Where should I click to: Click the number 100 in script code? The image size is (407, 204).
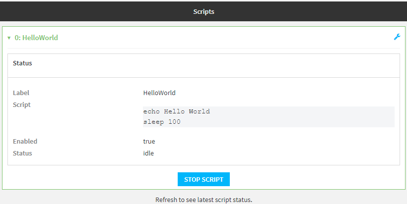174,122
